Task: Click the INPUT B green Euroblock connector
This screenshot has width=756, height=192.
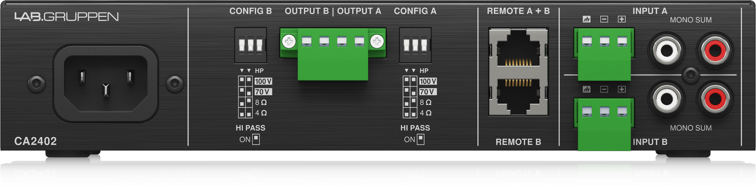Action: pyautogui.click(x=604, y=125)
